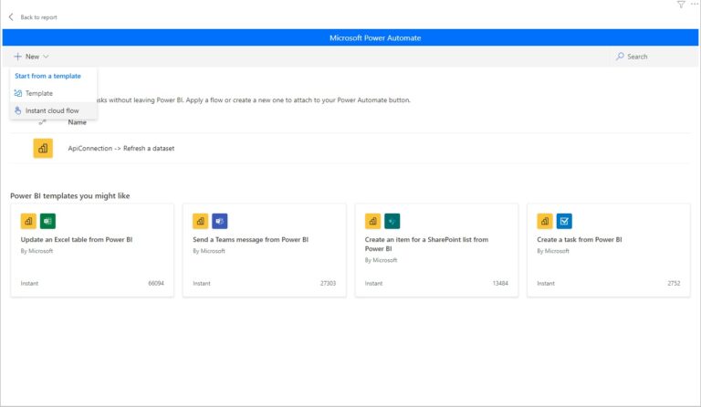Viewport: 701px width, 407px height.
Task: Open the ApiConnection -> Refresh a dataset flow
Action: tap(120, 148)
